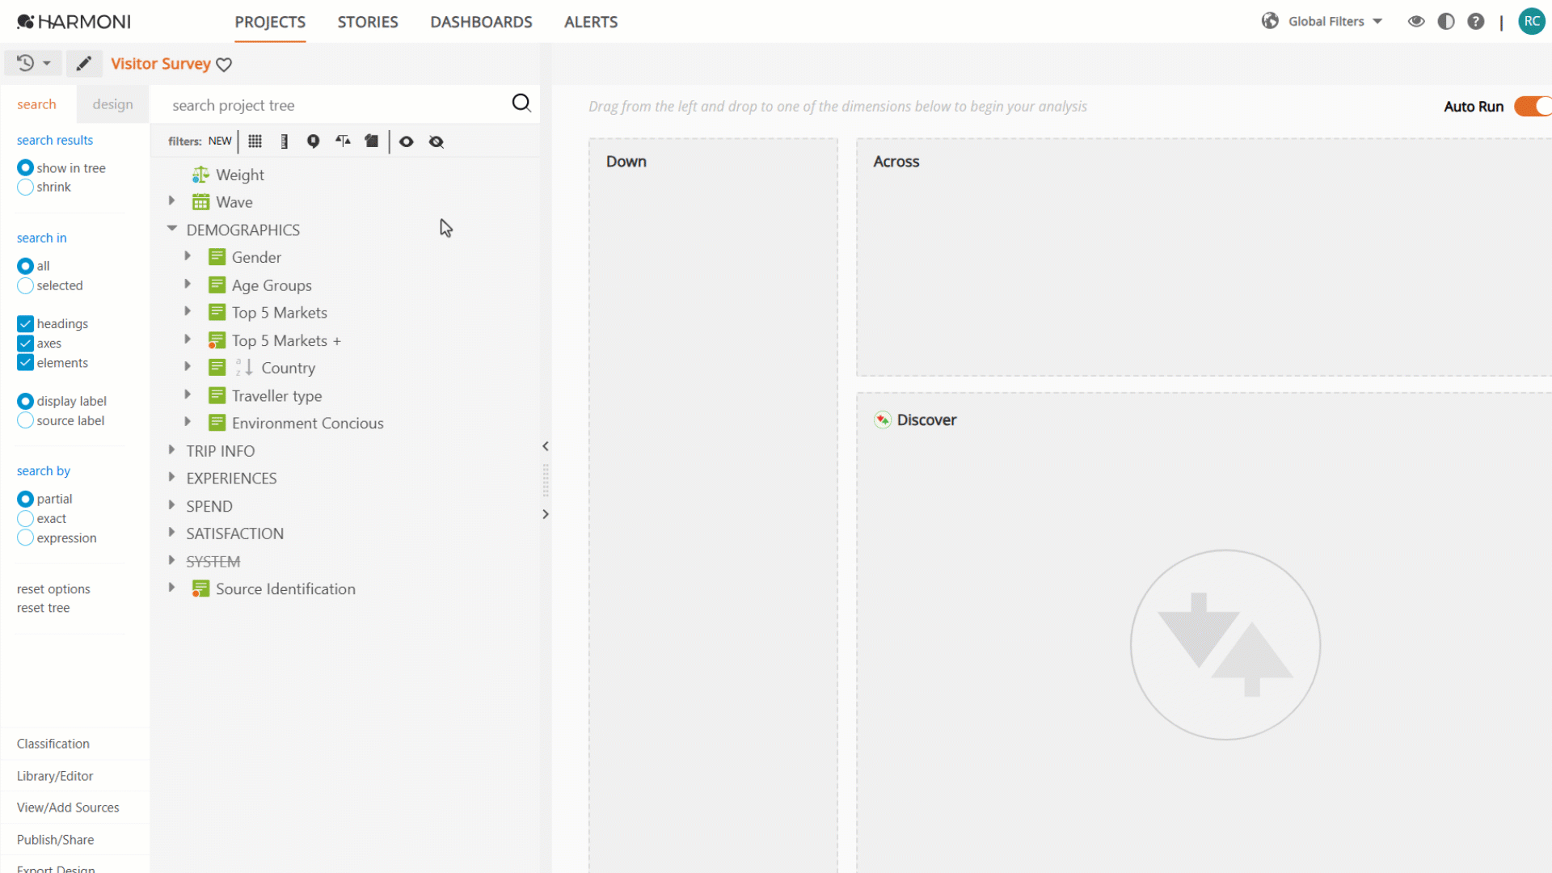
Task: Favorite Visitor Survey with heart icon
Action: [224, 65]
